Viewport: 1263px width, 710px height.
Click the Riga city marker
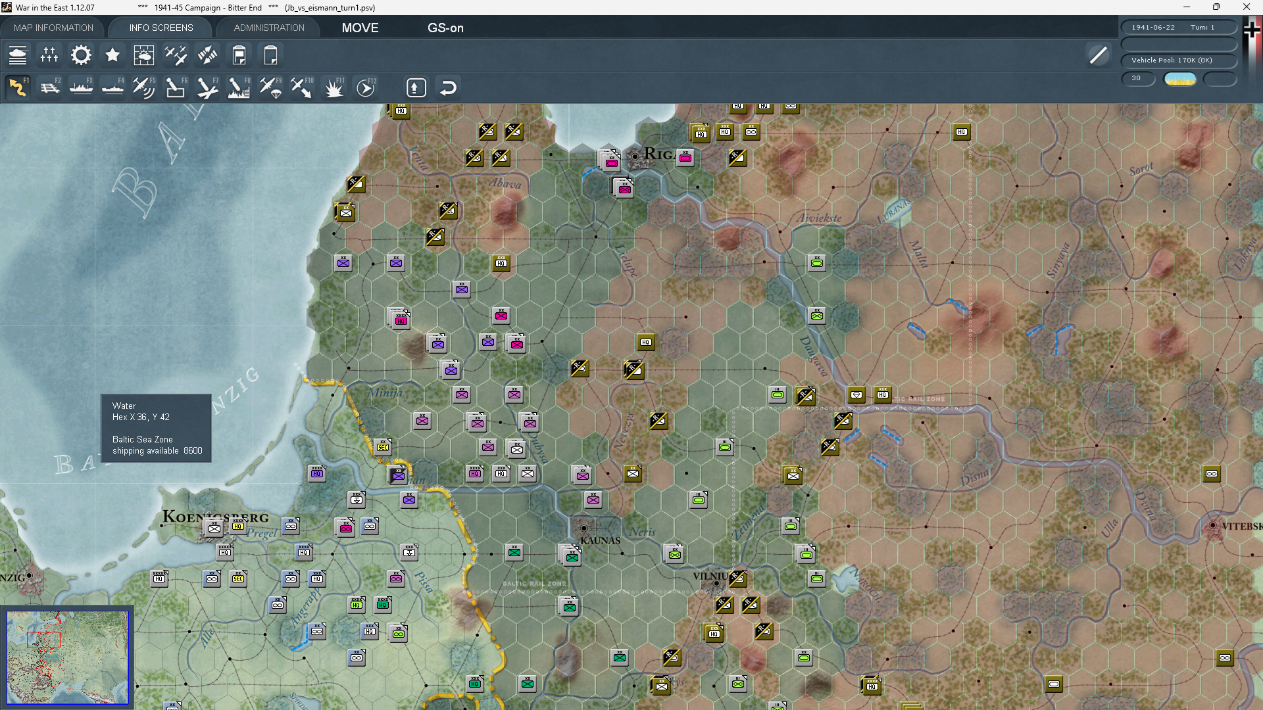point(635,156)
